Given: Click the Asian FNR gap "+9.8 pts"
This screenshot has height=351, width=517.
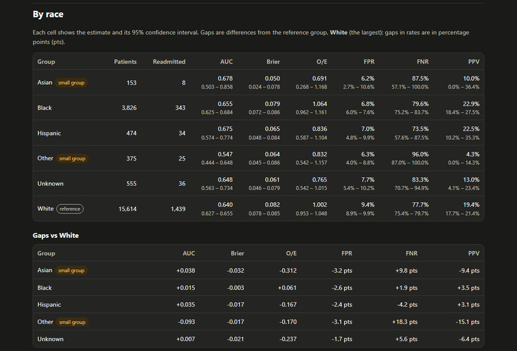Looking at the screenshot, I should pyautogui.click(x=407, y=271).
